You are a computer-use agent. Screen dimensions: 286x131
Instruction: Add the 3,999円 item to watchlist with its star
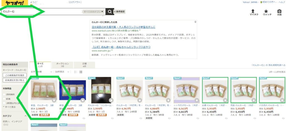point(111,100)
